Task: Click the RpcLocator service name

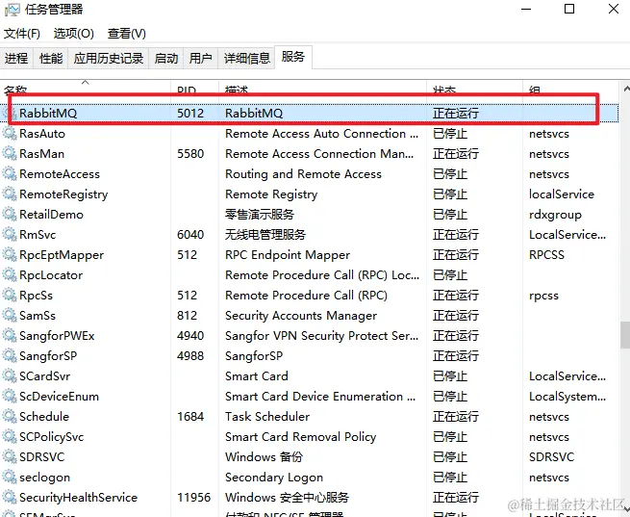Action: pos(51,275)
